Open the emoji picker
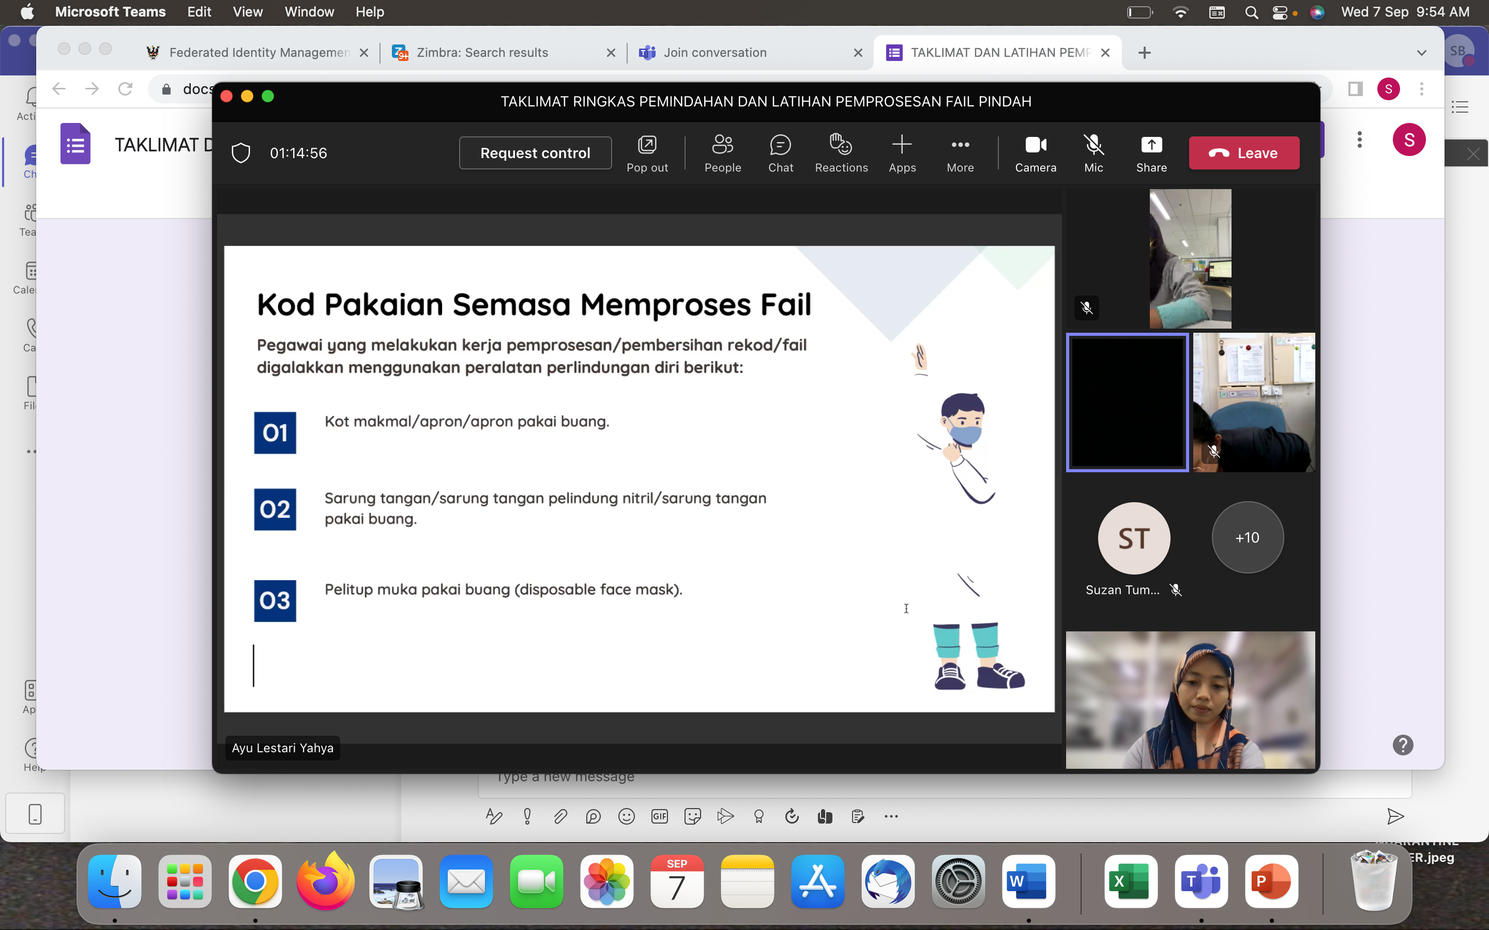 627,816
